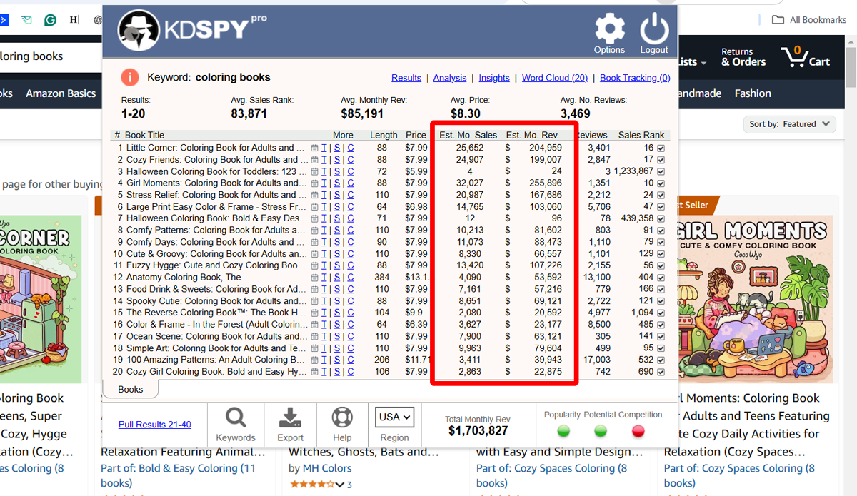Click Pull Results 21-40 link
Image resolution: width=857 pixels, height=496 pixels.
pyautogui.click(x=155, y=425)
